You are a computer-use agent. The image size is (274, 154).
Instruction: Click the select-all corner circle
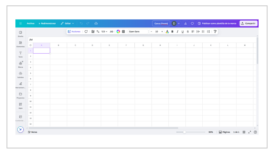[31, 45]
